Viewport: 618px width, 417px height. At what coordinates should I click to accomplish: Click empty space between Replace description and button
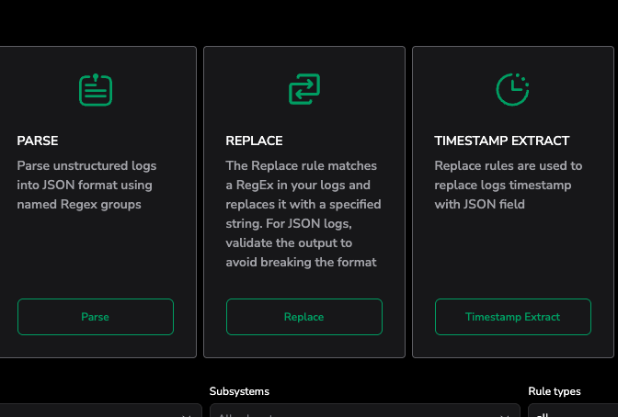[303, 285]
